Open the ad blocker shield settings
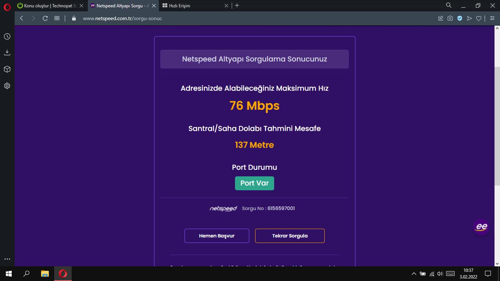500x281 pixels. coord(460,18)
